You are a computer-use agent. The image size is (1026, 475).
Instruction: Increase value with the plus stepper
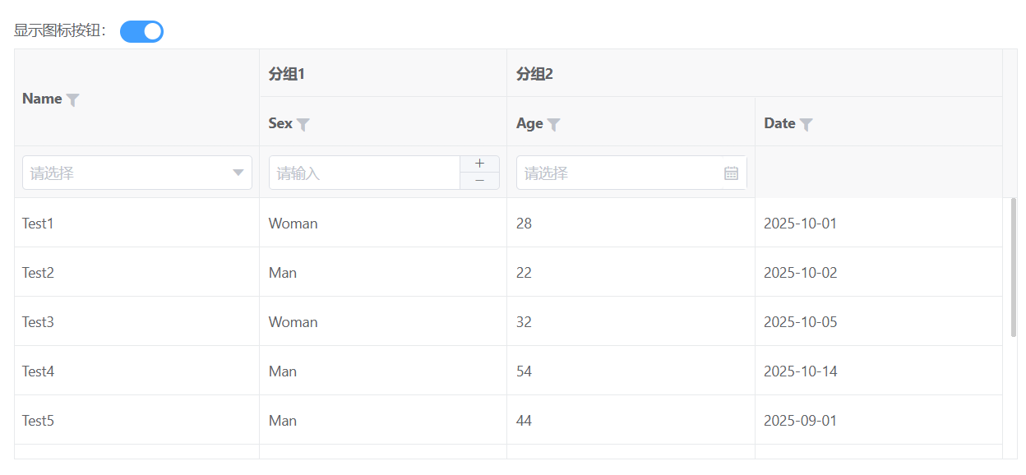[479, 164]
